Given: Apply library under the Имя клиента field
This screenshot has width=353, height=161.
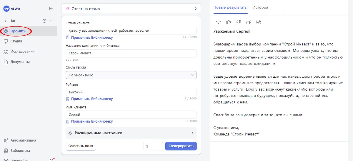Looking at the screenshot, I should [x=92, y=121].
